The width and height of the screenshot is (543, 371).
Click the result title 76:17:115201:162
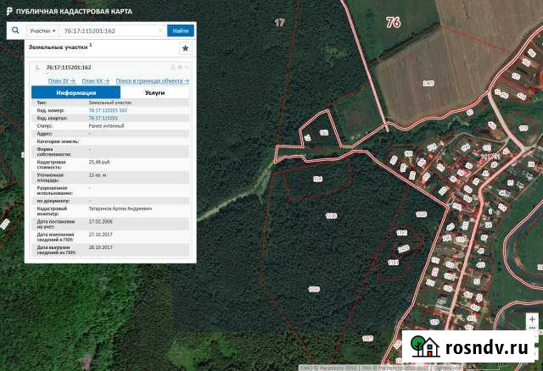(69, 67)
